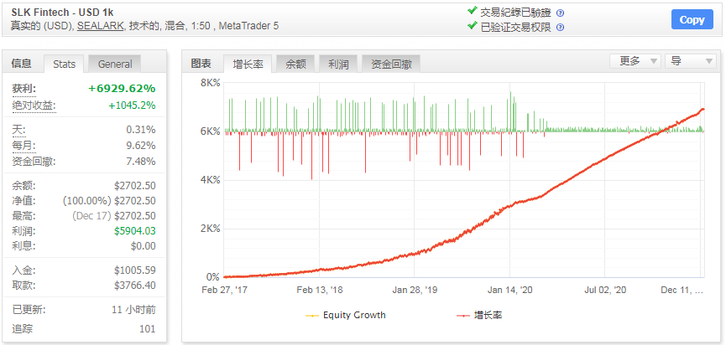Open help icon beside 交易紀錄已驗證

tap(560, 13)
